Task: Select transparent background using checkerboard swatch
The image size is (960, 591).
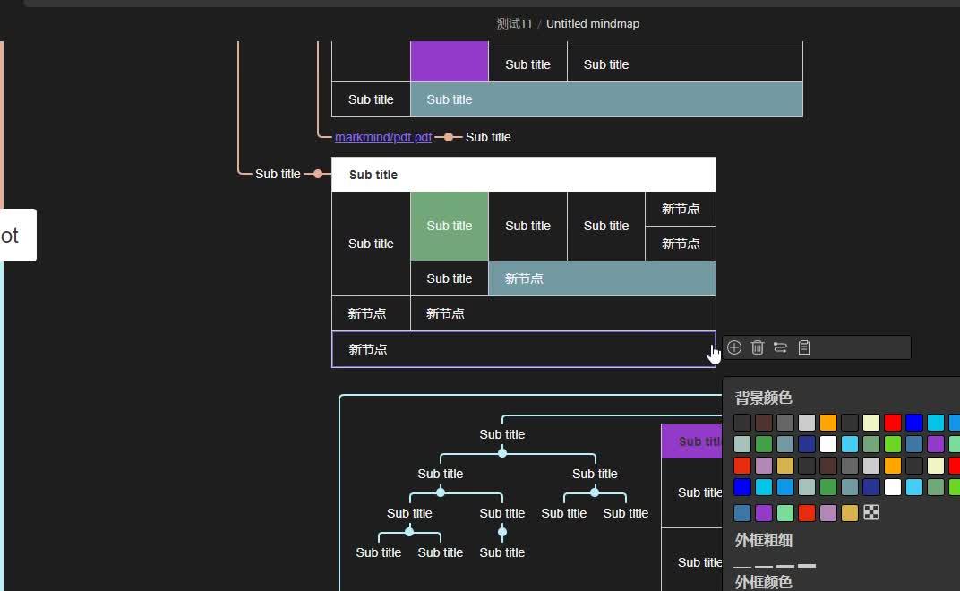Action: (870, 512)
